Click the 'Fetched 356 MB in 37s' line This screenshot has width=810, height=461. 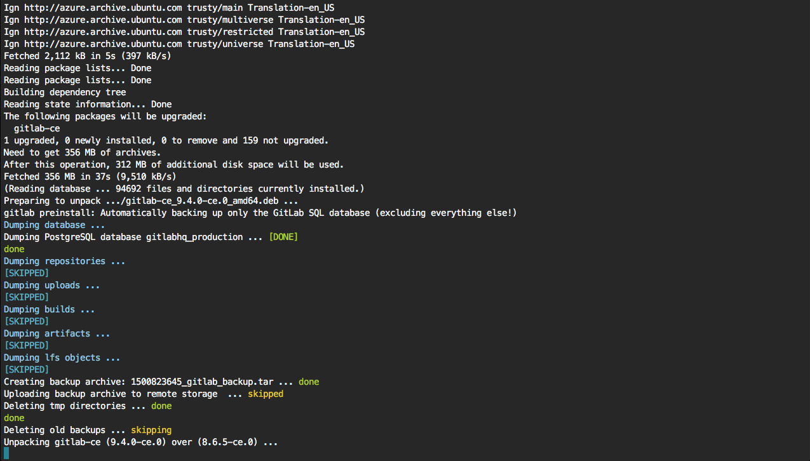90,177
